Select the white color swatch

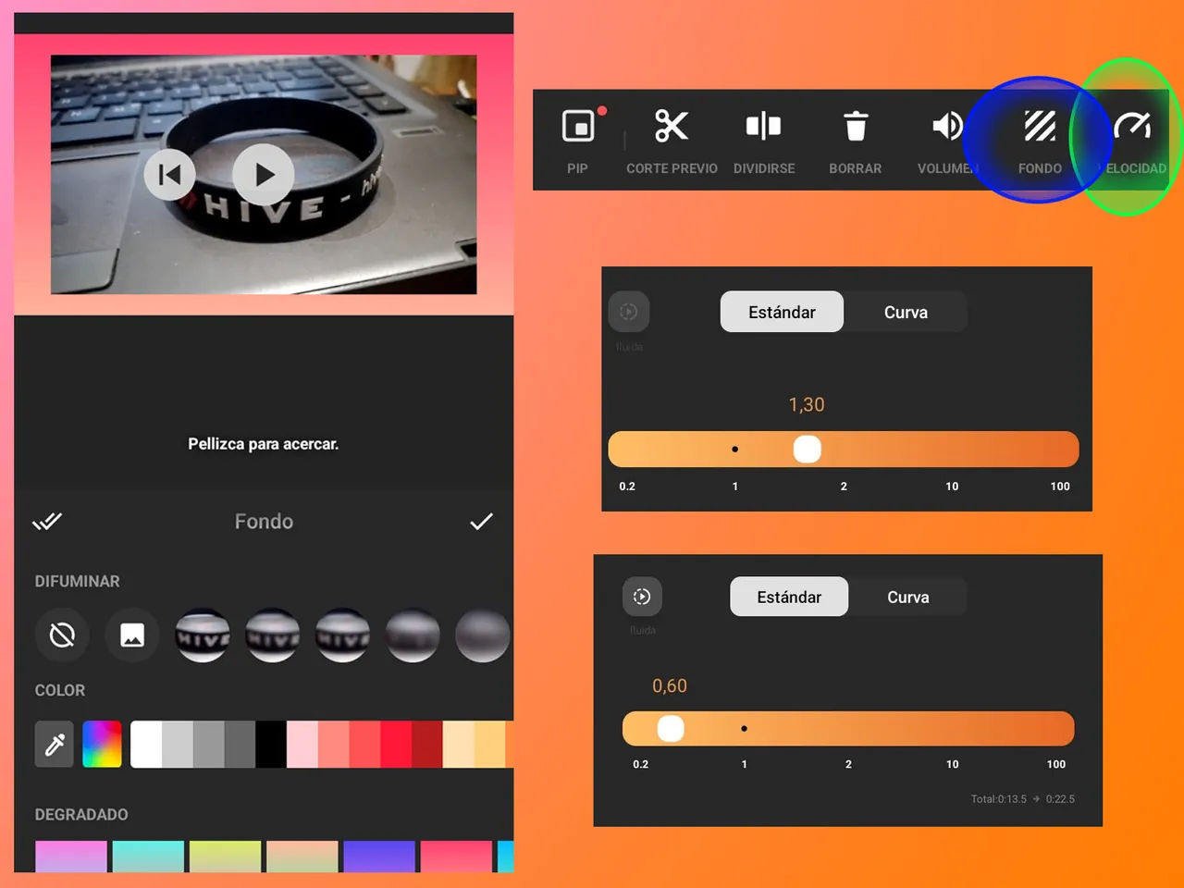(146, 744)
